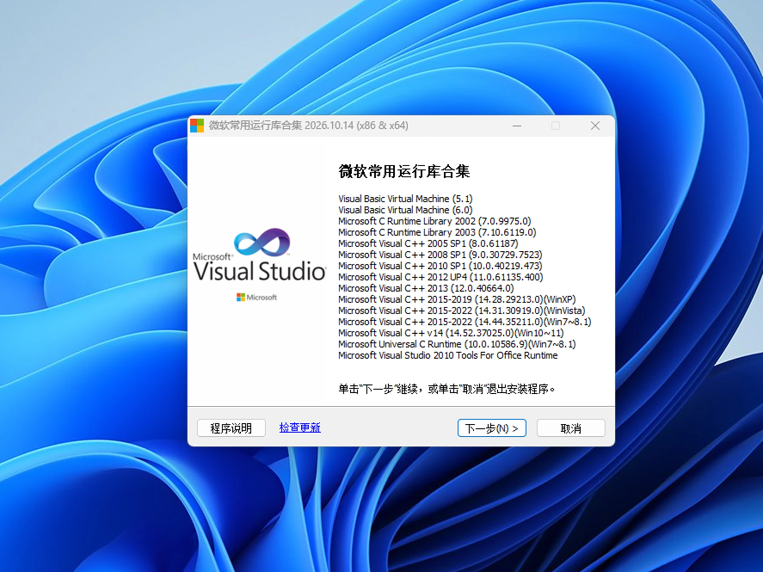Click Visual C++ 2010 SP1 entry
Screen dimensions: 763x572
click(x=440, y=266)
